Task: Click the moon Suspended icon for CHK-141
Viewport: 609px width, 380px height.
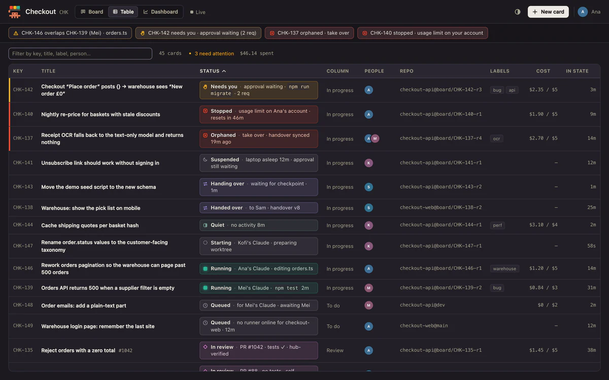Action: click(206, 160)
